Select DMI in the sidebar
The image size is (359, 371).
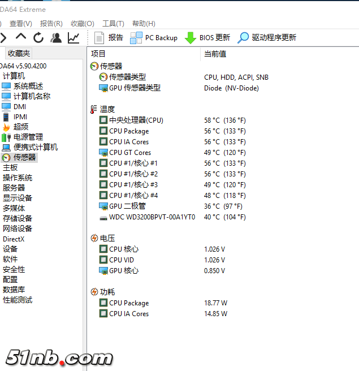point(14,107)
